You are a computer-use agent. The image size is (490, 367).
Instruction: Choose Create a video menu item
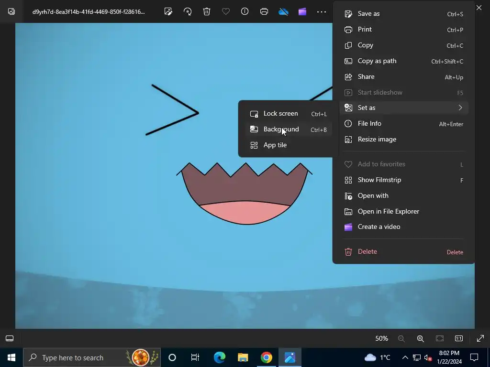[x=404, y=227]
